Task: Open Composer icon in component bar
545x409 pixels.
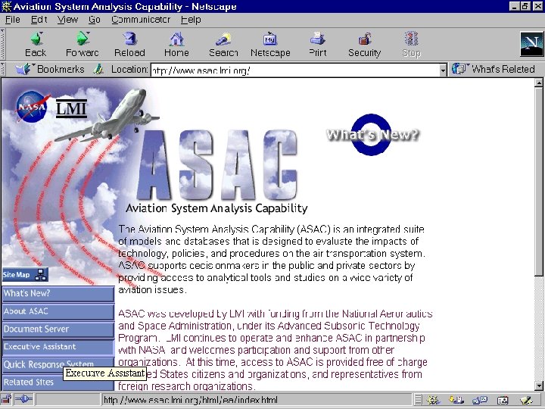Action: coord(526,401)
